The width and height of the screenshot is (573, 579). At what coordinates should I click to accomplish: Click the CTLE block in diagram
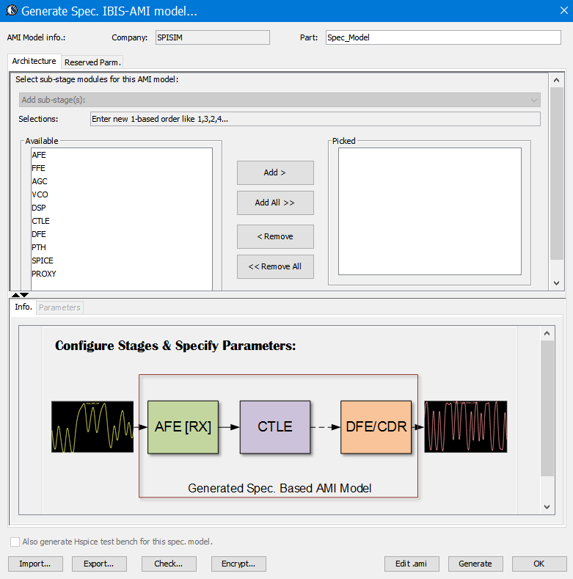pos(274,427)
